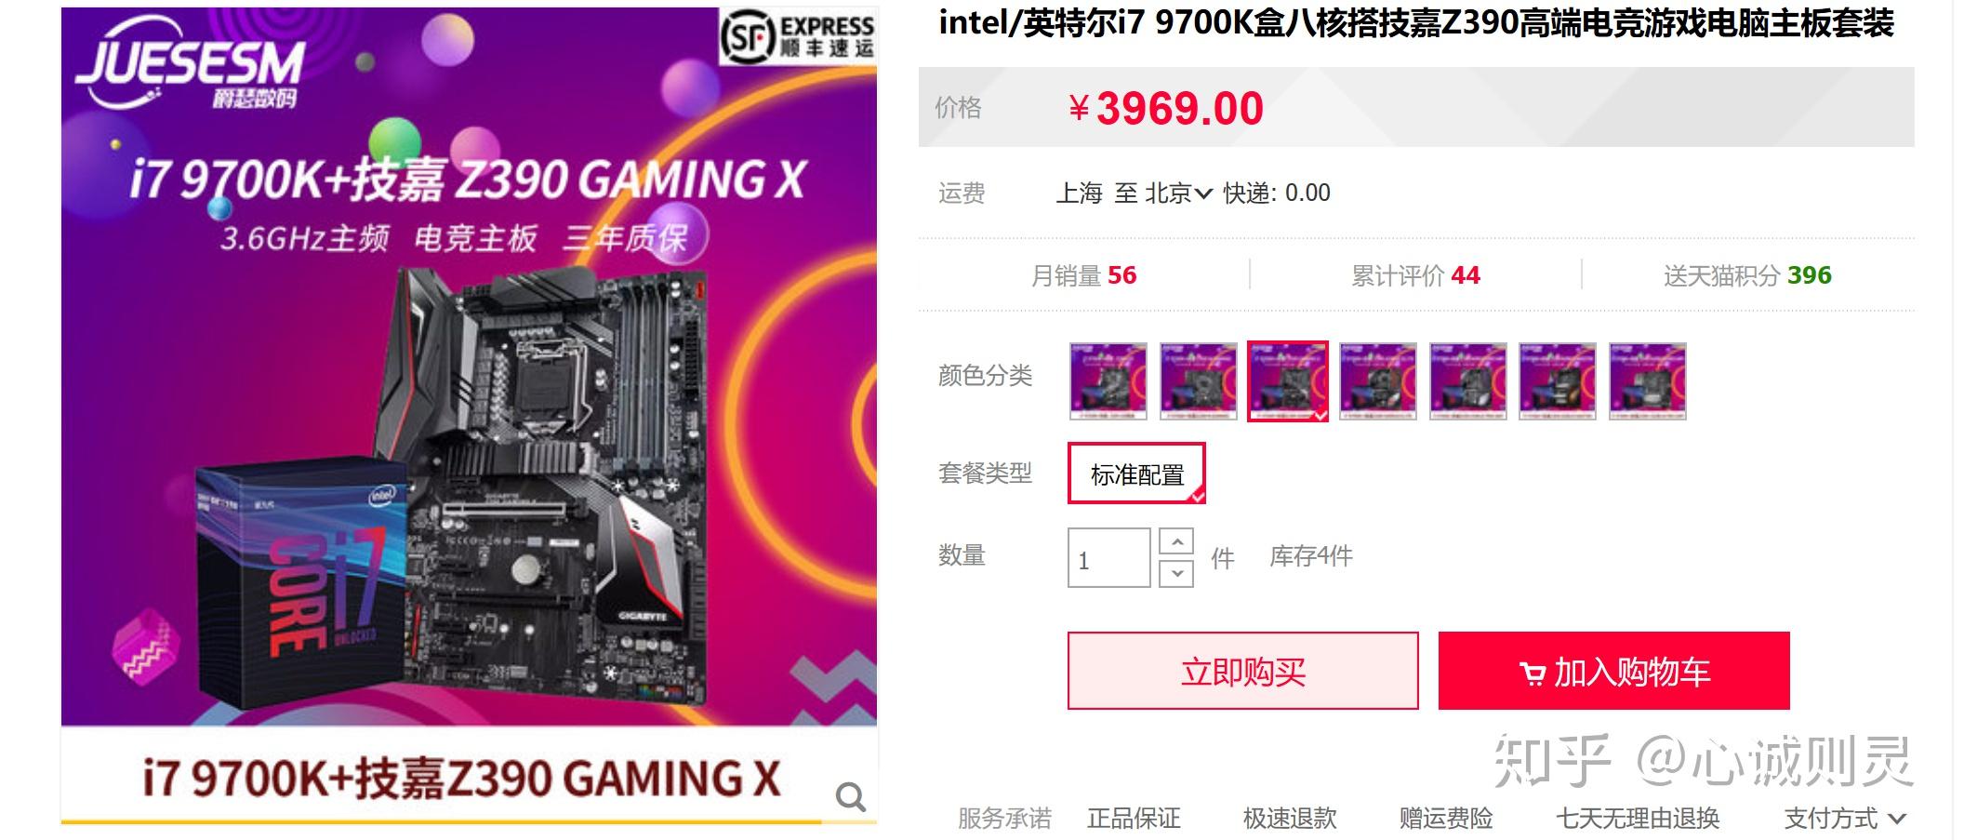Increase quantity with the up arrow
Image resolution: width=1964 pixels, height=840 pixels.
click(x=1176, y=541)
